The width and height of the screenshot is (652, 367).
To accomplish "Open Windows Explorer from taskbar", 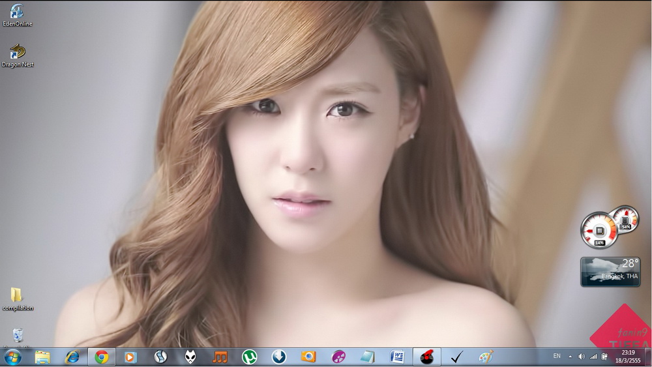I will coord(42,357).
